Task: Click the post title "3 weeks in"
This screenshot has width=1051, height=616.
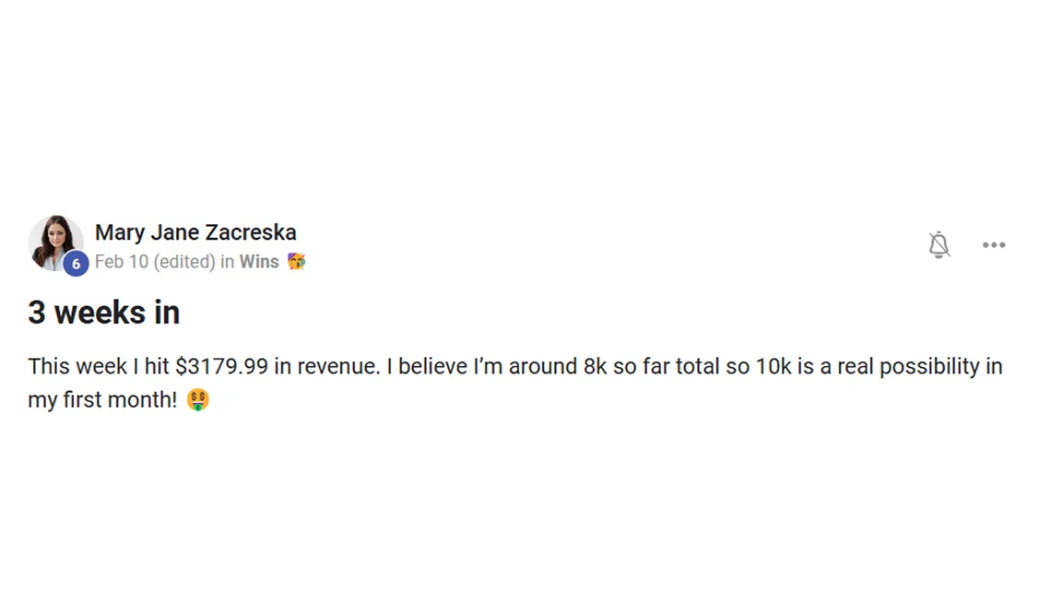Action: coord(103,313)
